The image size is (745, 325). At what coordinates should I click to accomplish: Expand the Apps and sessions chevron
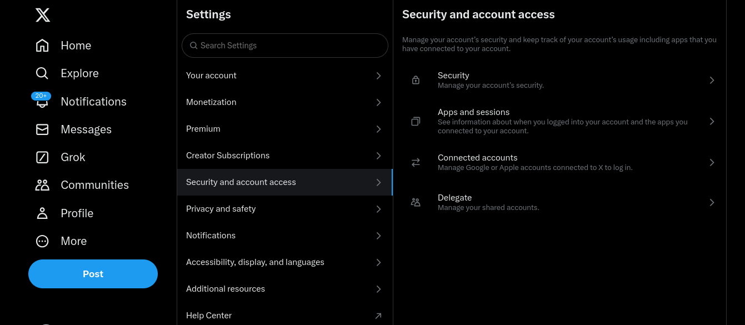(x=712, y=121)
